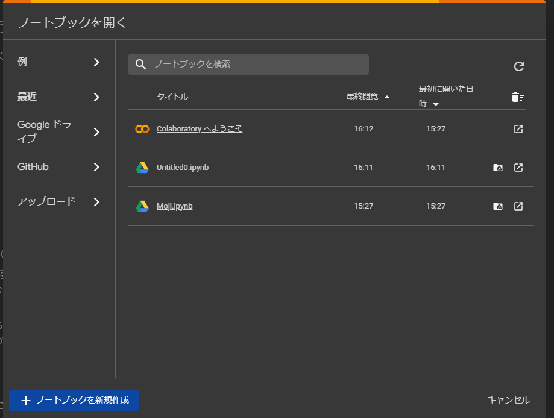Click the タイトル column header
Viewport: 554px width, 418px height.
(172, 97)
